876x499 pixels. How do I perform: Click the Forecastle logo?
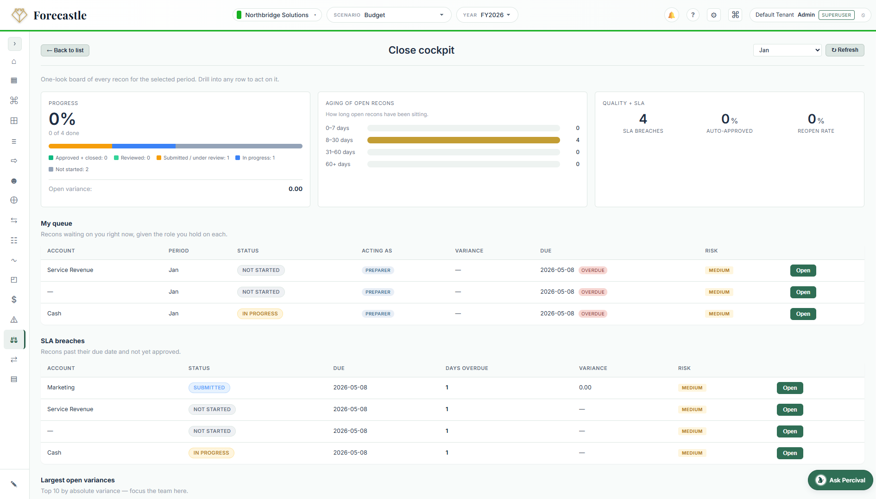[x=49, y=15]
